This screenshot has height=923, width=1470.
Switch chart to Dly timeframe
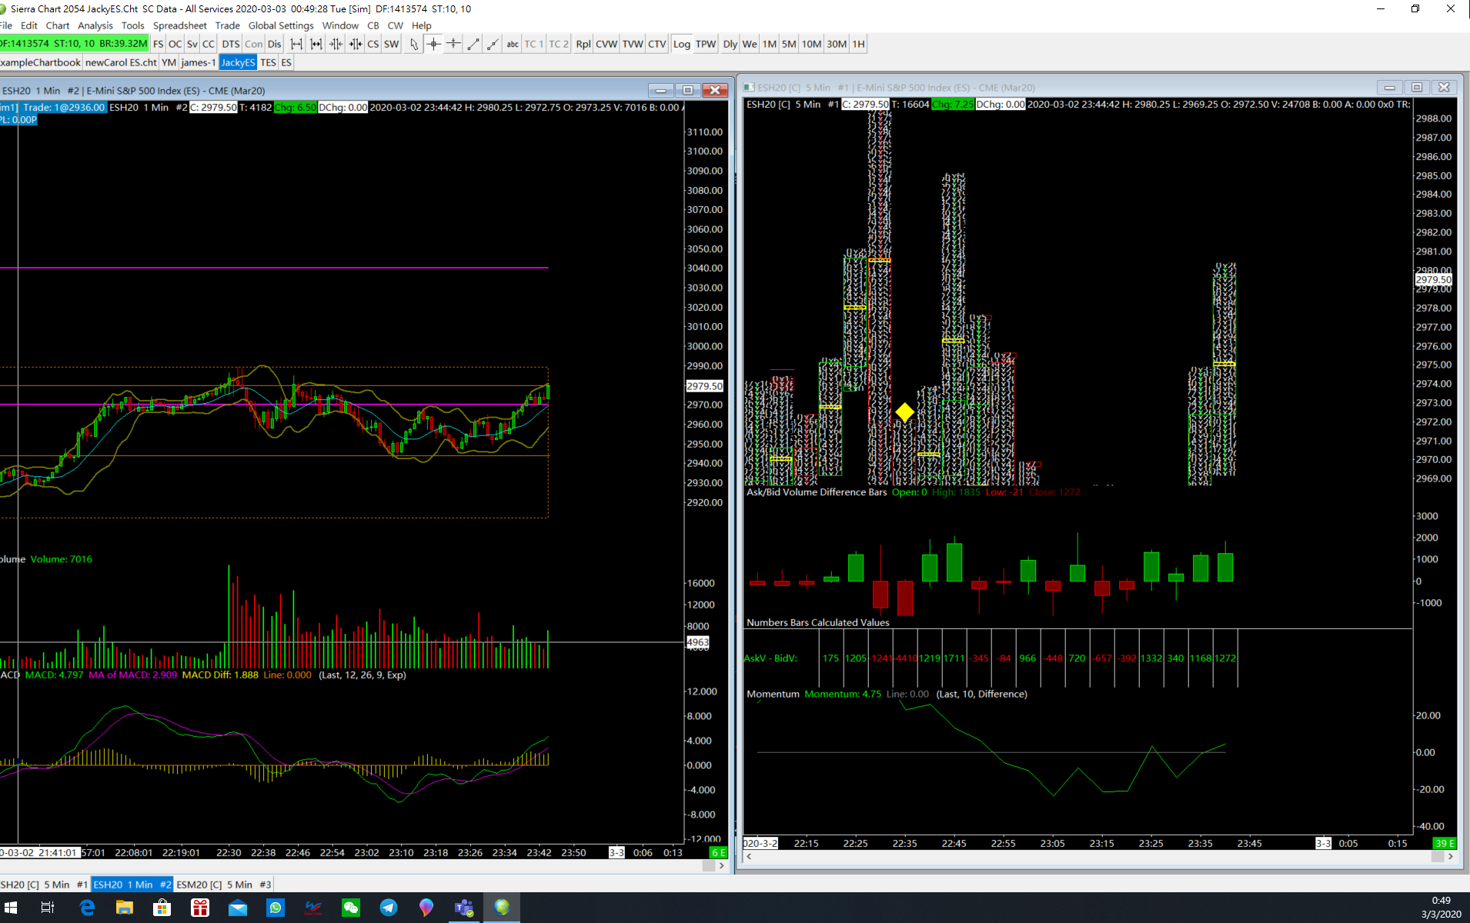pyautogui.click(x=730, y=44)
